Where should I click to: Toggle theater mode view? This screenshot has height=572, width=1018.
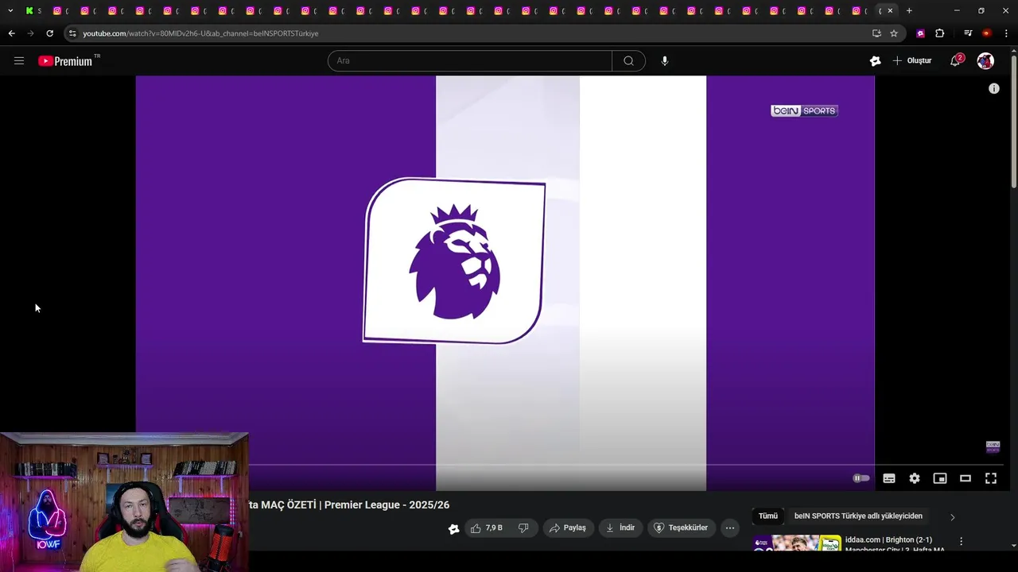966,478
